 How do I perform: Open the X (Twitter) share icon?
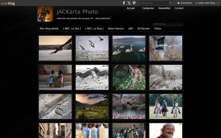[x=129, y=3]
